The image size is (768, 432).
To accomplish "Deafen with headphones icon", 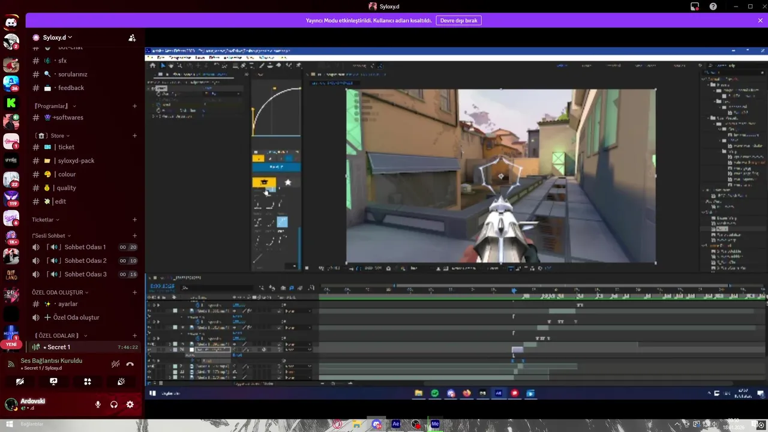I will (114, 404).
